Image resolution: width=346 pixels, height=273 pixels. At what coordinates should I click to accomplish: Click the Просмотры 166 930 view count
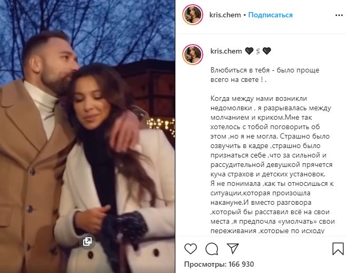click(219, 264)
